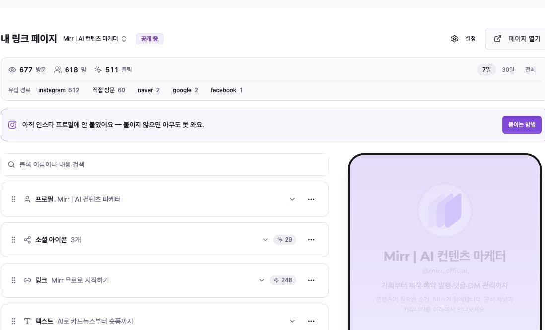Click the AI로 카드뉴스부터 숏폼까지 text
Viewport: 545px width, 330px height.
coord(95,321)
